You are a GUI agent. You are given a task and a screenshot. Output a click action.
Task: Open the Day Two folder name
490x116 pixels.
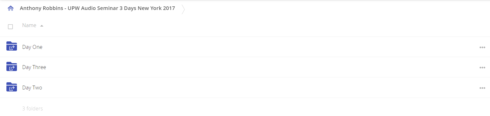coord(32,88)
